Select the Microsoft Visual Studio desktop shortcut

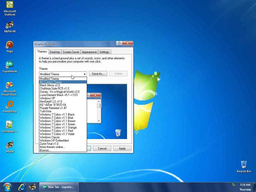pyautogui.click(x=10, y=89)
